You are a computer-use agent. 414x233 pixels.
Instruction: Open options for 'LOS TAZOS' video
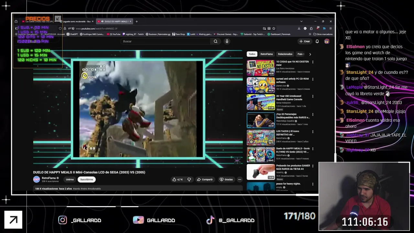tap(312, 131)
